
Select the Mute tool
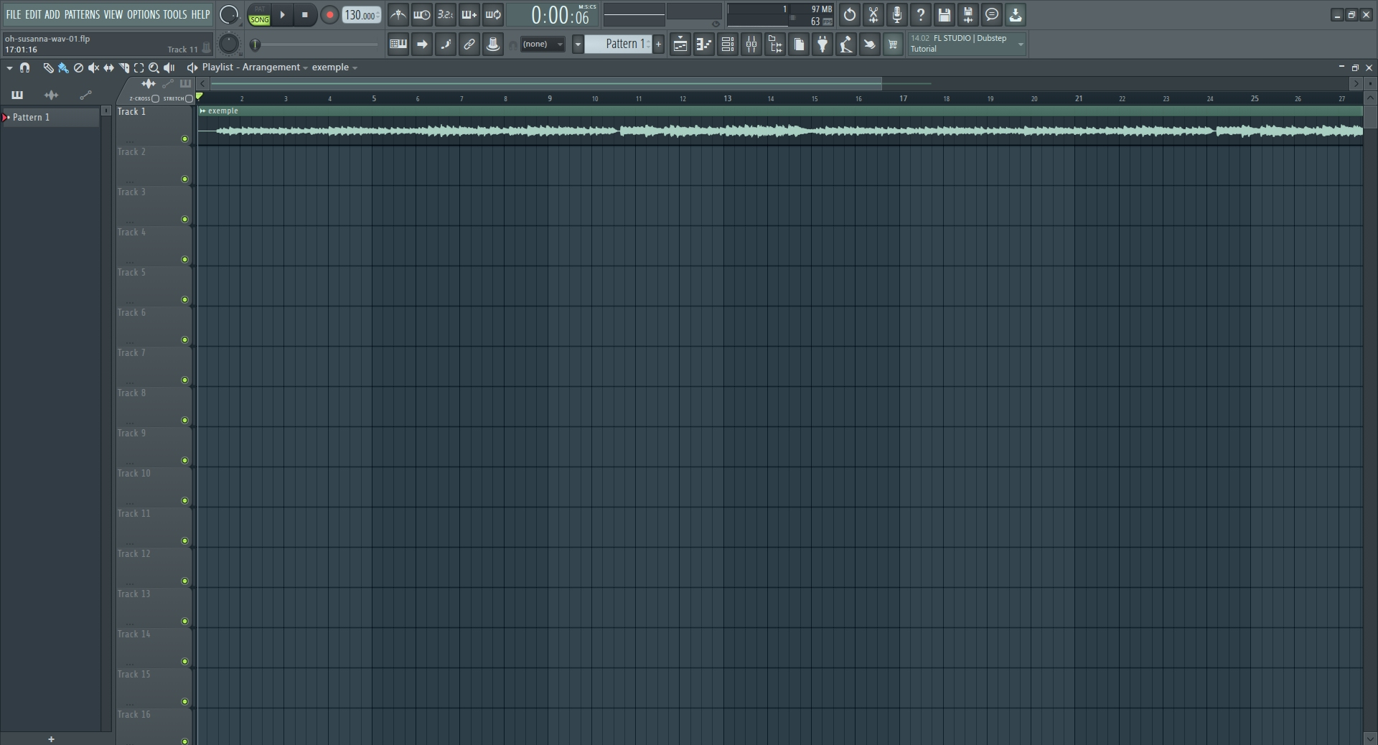(93, 67)
